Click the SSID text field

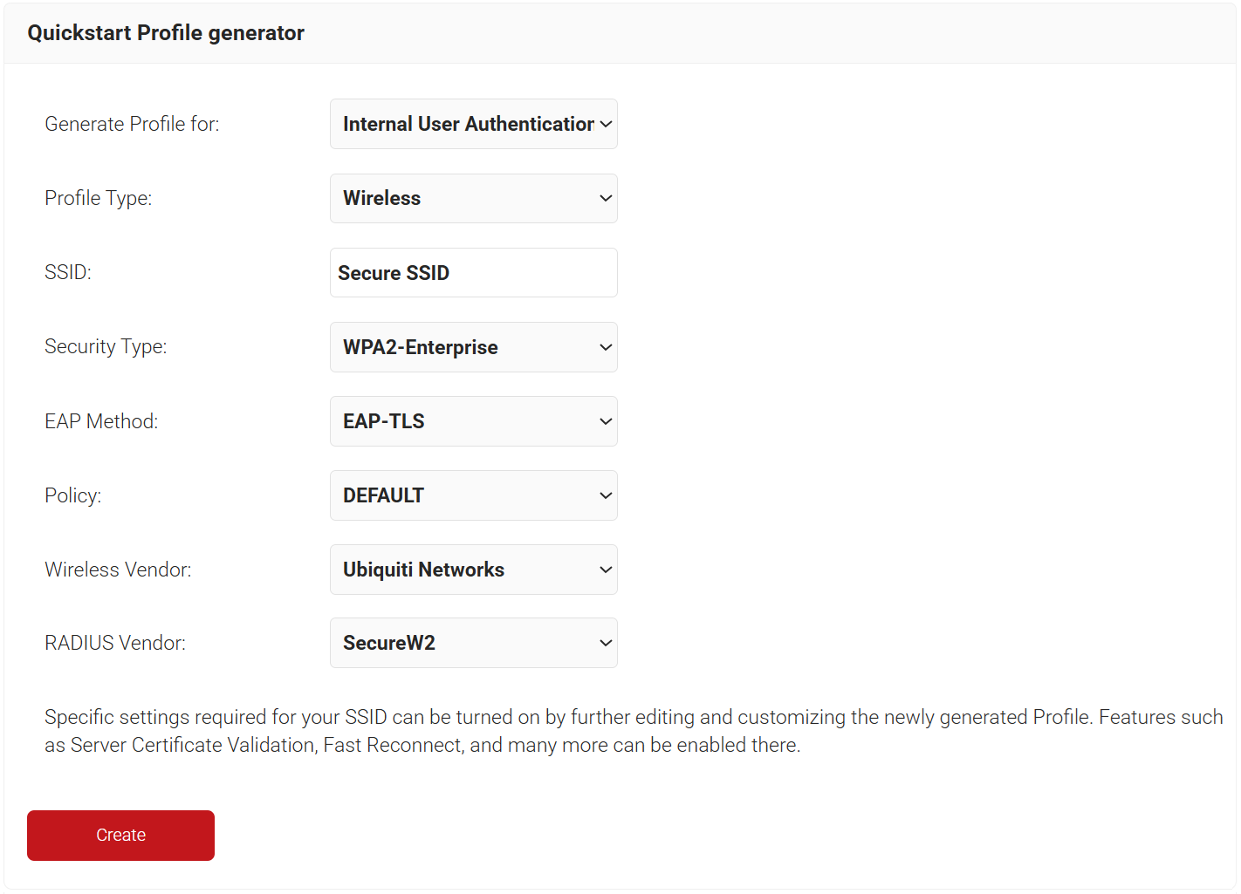(x=473, y=273)
